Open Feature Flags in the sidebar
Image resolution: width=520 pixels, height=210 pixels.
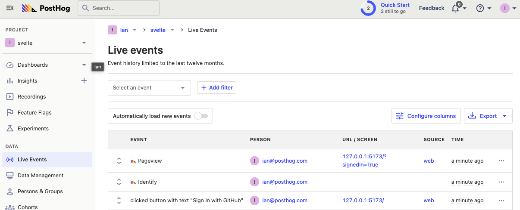pyautogui.click(x=34, y=113)
